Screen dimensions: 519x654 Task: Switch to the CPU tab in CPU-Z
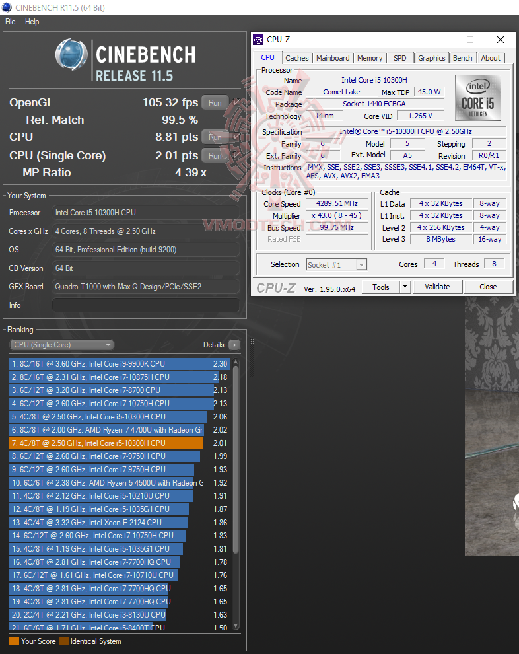[267, 57]
